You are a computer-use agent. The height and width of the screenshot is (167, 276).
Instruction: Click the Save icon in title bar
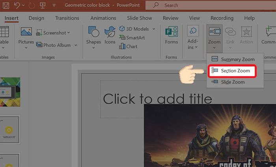point(6,6)
